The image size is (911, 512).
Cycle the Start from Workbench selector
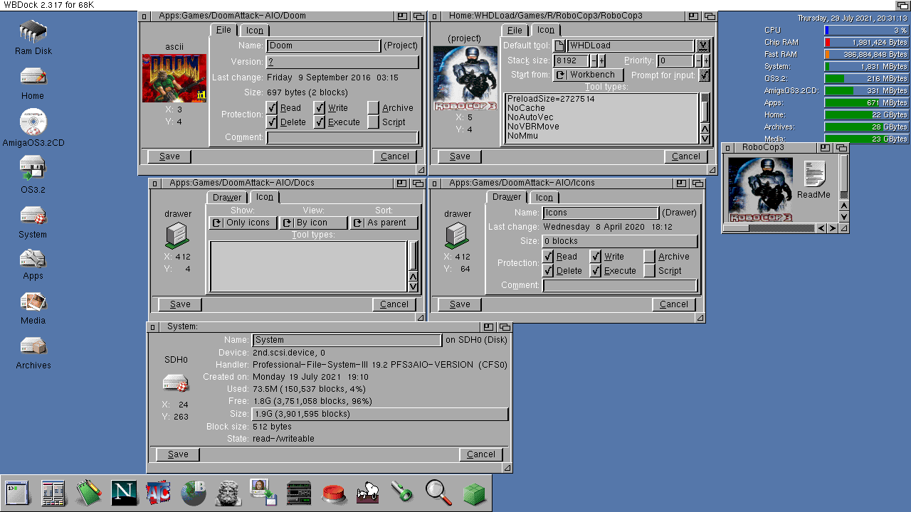(589, 75)
